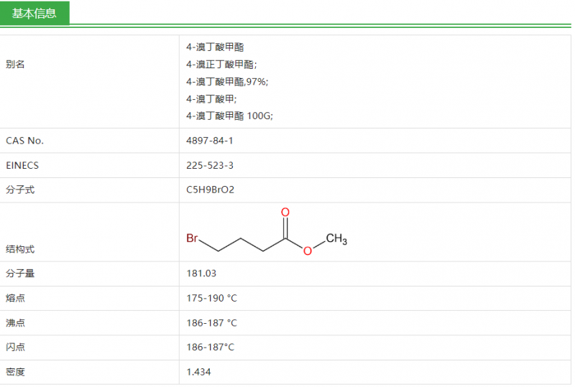The width and height of the screenshot is (575, 387).
Task: Click the molecular formula C5H9BrO2
Action: point(211,190)
